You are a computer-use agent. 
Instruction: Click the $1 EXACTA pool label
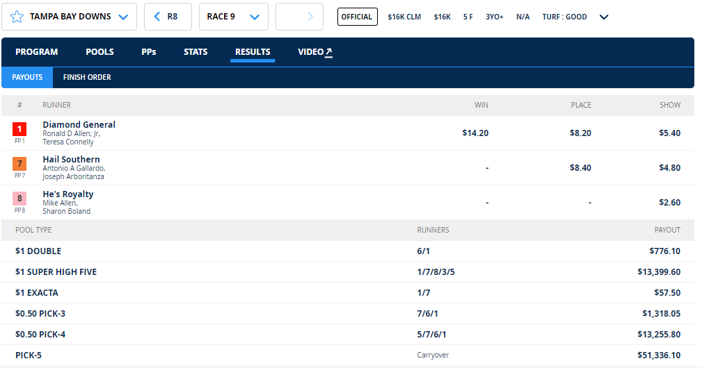coord(37,293)
